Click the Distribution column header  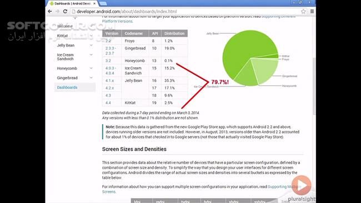(x=174, y=33)
